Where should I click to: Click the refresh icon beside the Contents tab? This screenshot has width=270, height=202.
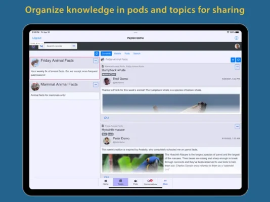[97, 54]
